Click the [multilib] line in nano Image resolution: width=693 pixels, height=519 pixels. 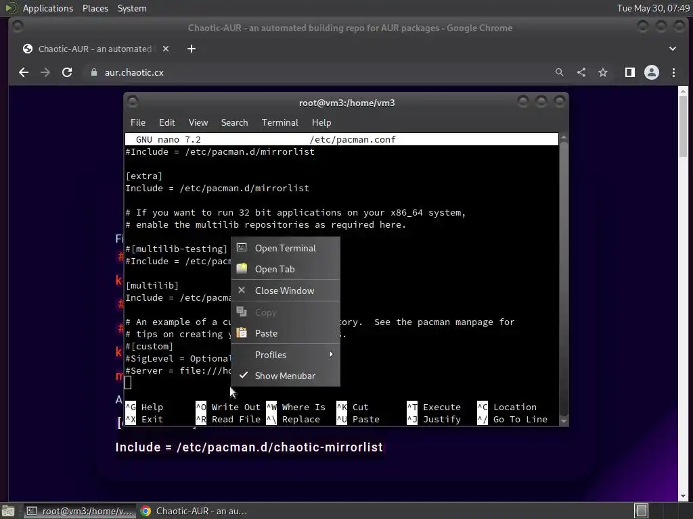pos(152,286)
